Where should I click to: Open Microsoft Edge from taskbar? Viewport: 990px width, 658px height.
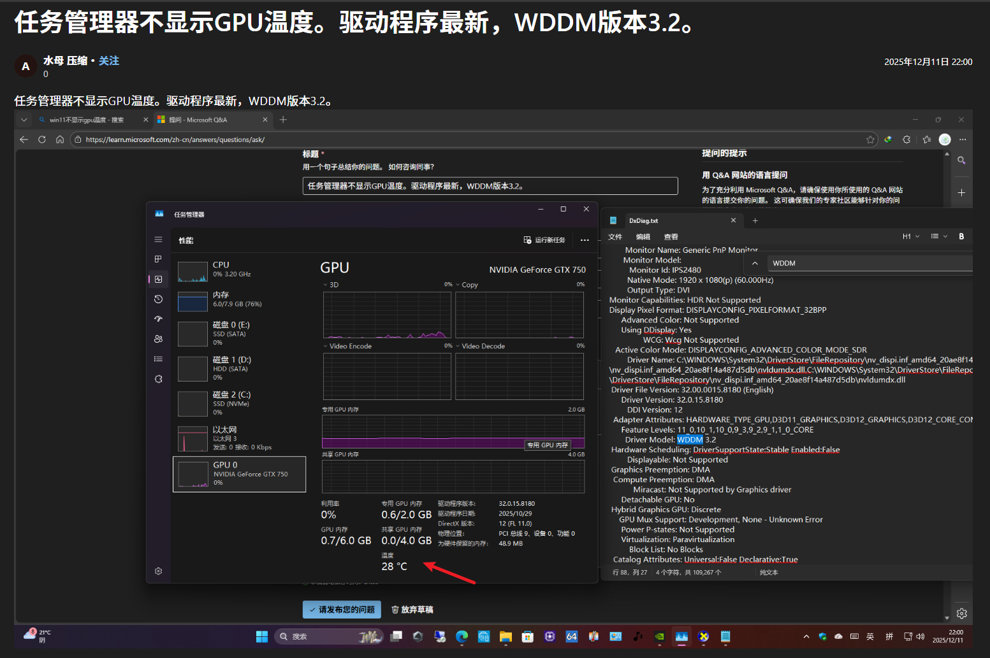tap(462, 636)
